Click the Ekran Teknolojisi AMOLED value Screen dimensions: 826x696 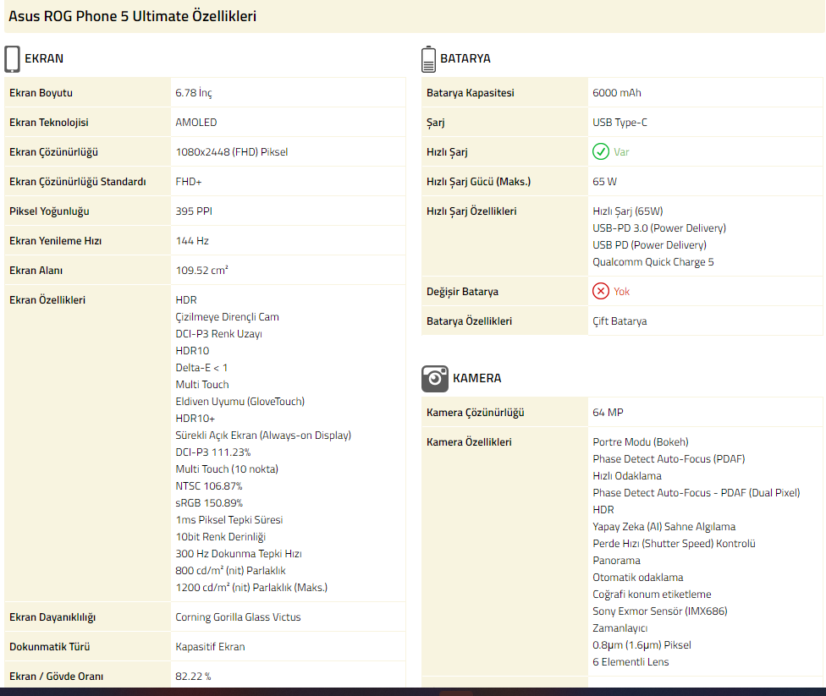pyautogui.click(x=196, y=123)
